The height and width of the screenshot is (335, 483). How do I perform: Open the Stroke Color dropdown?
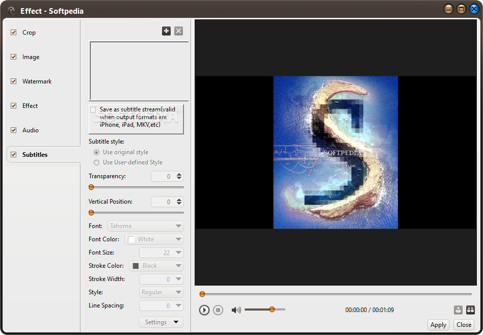tap(156, 266)
